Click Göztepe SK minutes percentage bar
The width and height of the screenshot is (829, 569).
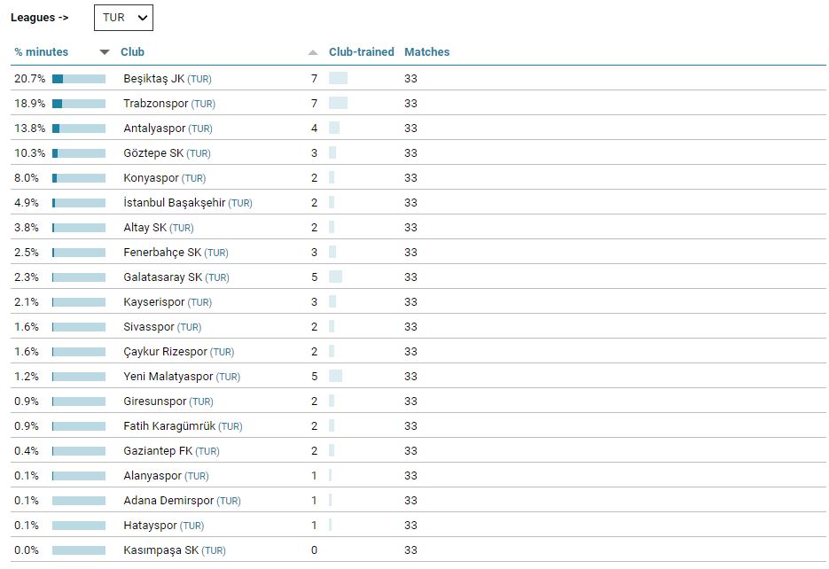point(79,153)
